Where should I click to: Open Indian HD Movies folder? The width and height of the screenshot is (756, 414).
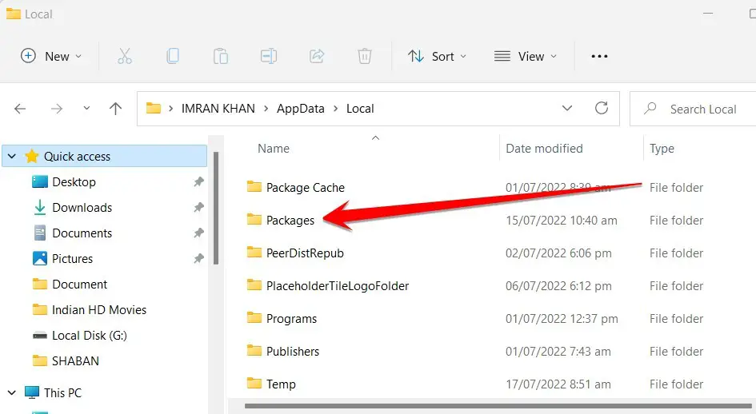pyautogui.click(x=99, y=309)
